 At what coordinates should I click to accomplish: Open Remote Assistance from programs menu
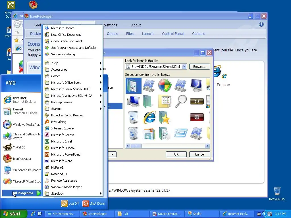(x=73, y=181)
